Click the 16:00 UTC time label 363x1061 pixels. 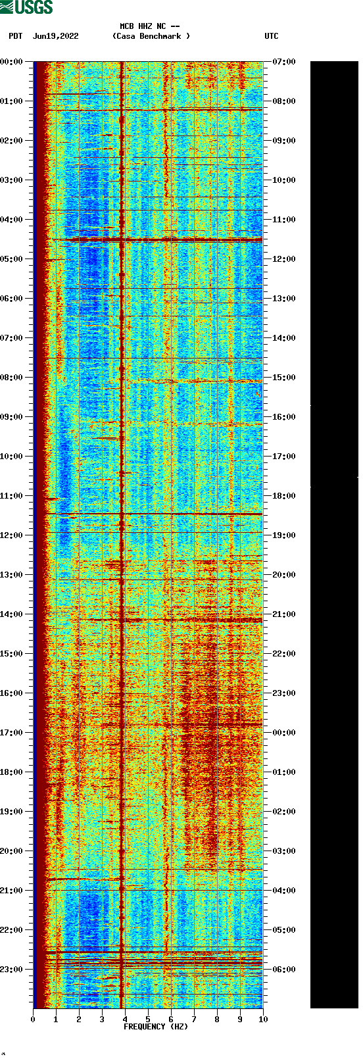point(284,417)
